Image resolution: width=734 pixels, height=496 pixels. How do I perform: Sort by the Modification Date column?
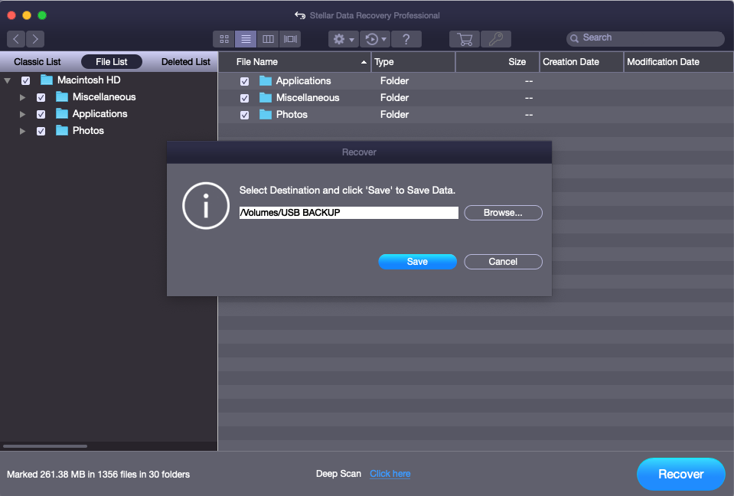point(678,62)
